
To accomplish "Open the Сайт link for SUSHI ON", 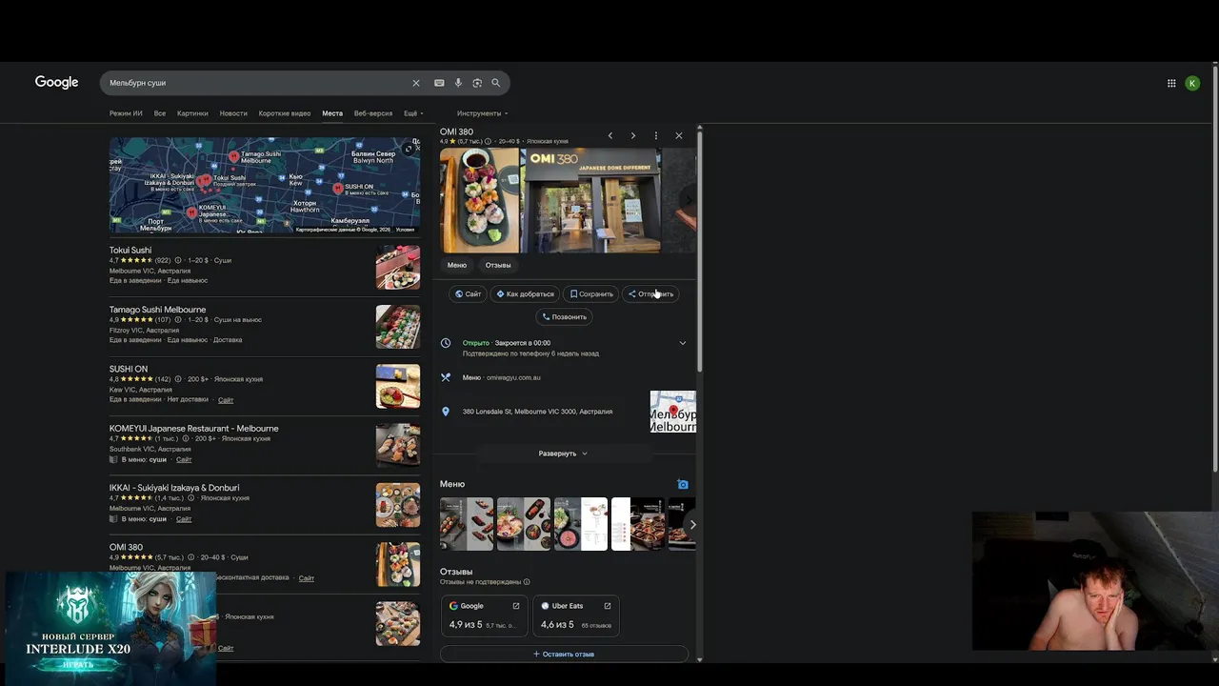I will tap(226, 400).
